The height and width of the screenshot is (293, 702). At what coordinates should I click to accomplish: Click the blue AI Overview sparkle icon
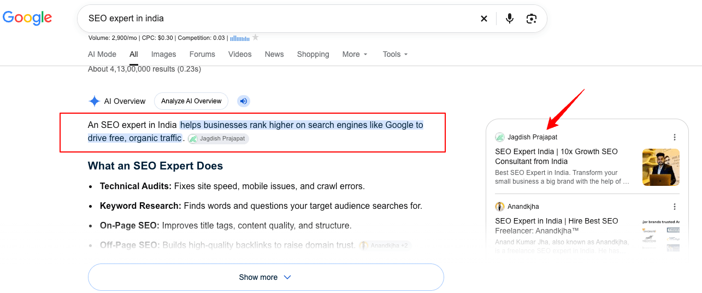pyautogui.click(x=94, y=101)
